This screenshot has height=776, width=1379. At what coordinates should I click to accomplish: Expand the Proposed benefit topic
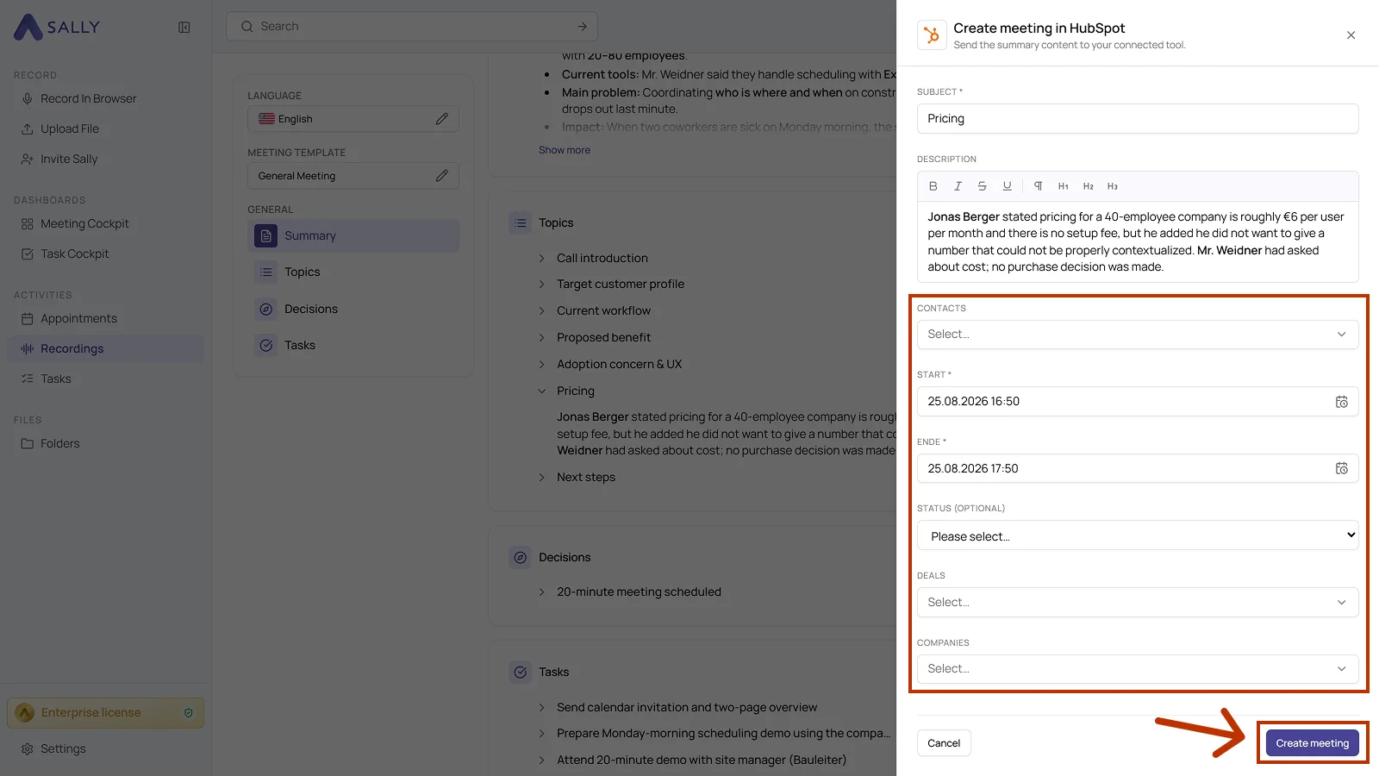pyautogui.click(x=541, y=338)
